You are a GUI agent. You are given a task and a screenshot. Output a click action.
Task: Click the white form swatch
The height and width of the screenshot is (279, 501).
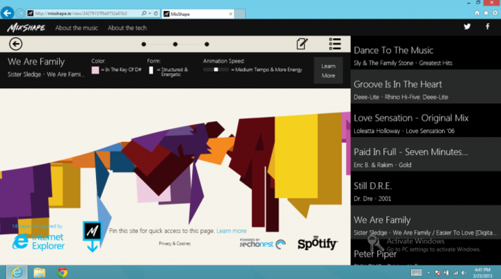point(151,70)
